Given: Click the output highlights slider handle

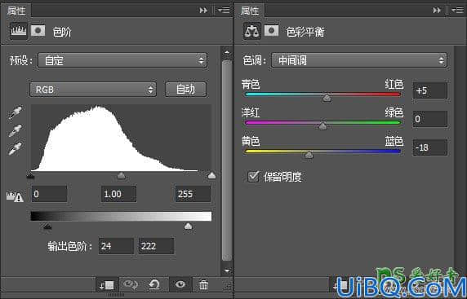Looking at the screenshot, I should [189, 226].
